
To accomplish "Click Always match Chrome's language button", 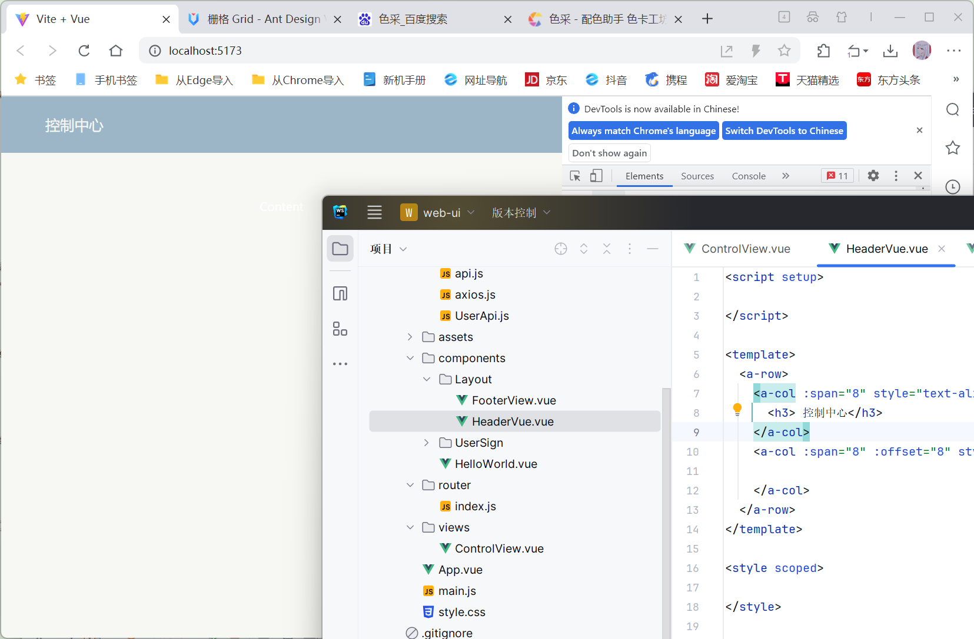I will click(x=644, y=131).
